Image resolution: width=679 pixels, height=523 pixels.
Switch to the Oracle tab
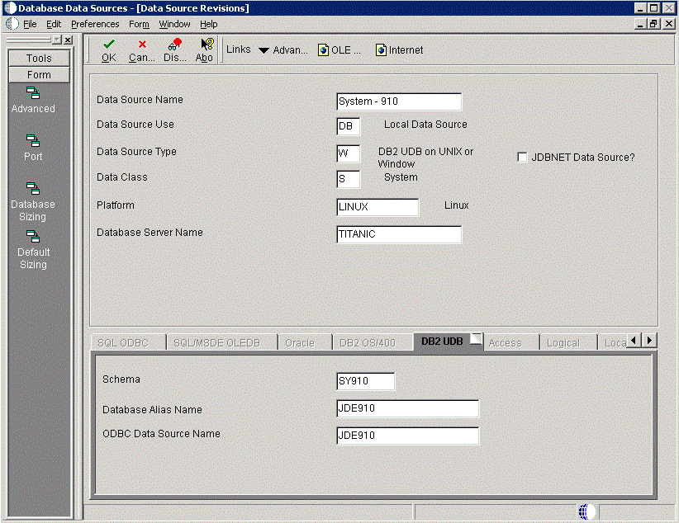[x=299, y=342]
